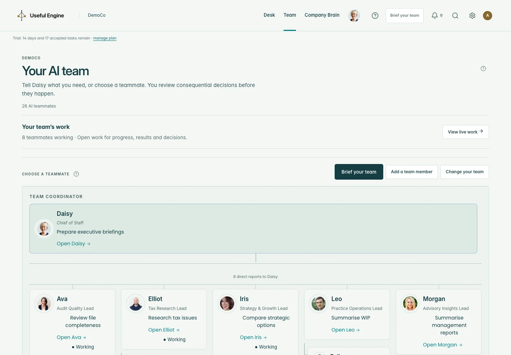Open Iris link

[253, 337]
